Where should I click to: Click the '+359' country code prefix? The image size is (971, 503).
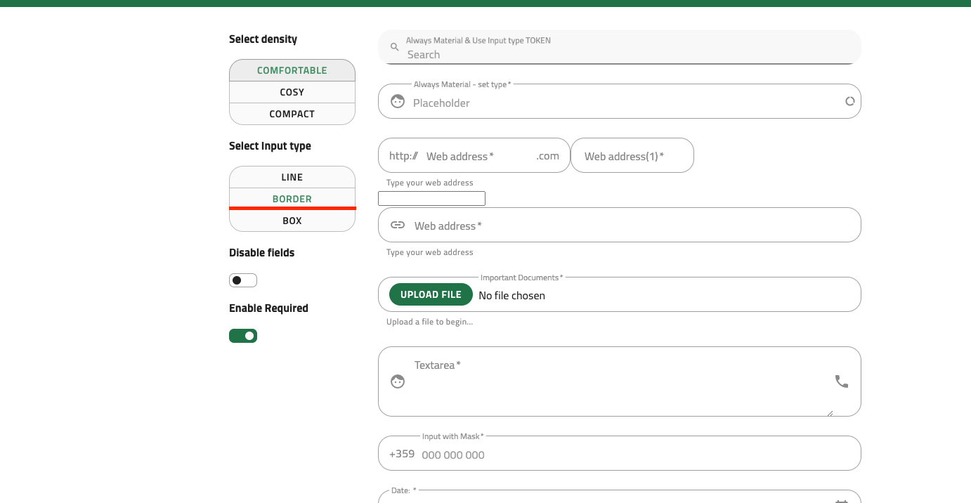click(402, 454)
